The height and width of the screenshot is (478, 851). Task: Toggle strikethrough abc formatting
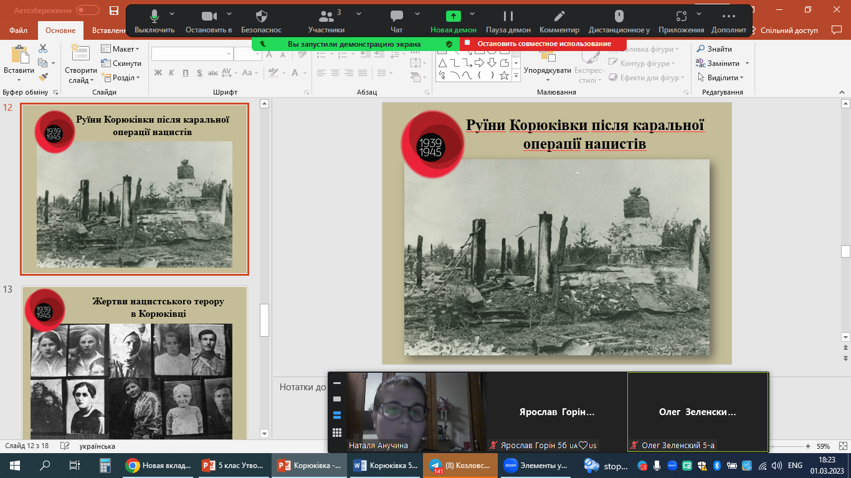coord(214,73)
